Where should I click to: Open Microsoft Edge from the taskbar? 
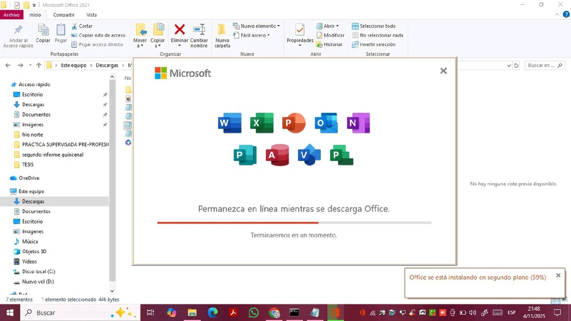tap(212, 312)
